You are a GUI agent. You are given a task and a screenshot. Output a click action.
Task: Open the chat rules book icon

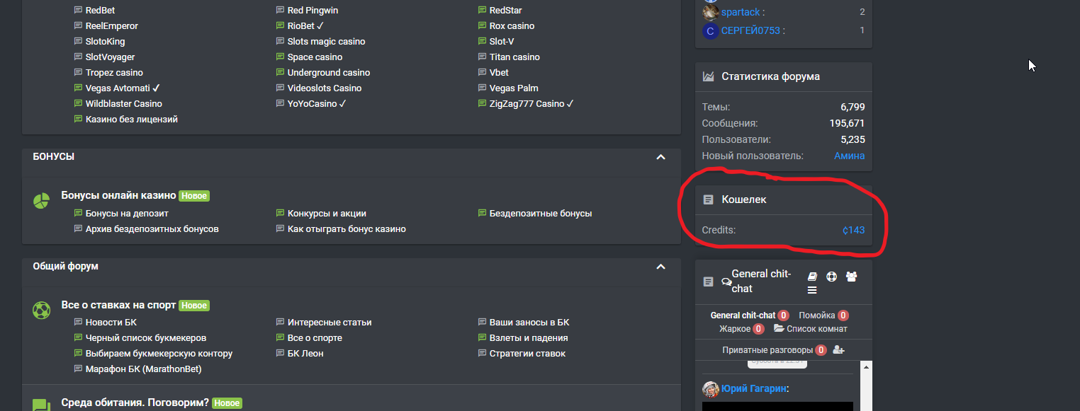(813, 277)
